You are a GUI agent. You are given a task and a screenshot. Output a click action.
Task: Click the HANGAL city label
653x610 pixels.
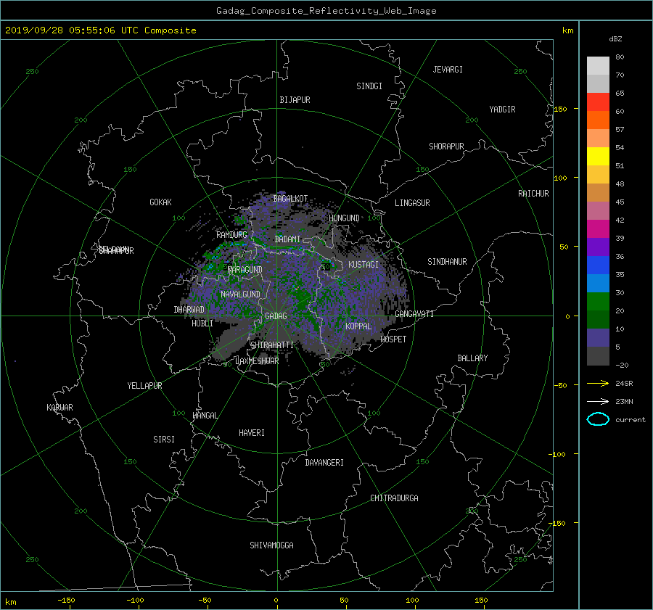[205, 416]
